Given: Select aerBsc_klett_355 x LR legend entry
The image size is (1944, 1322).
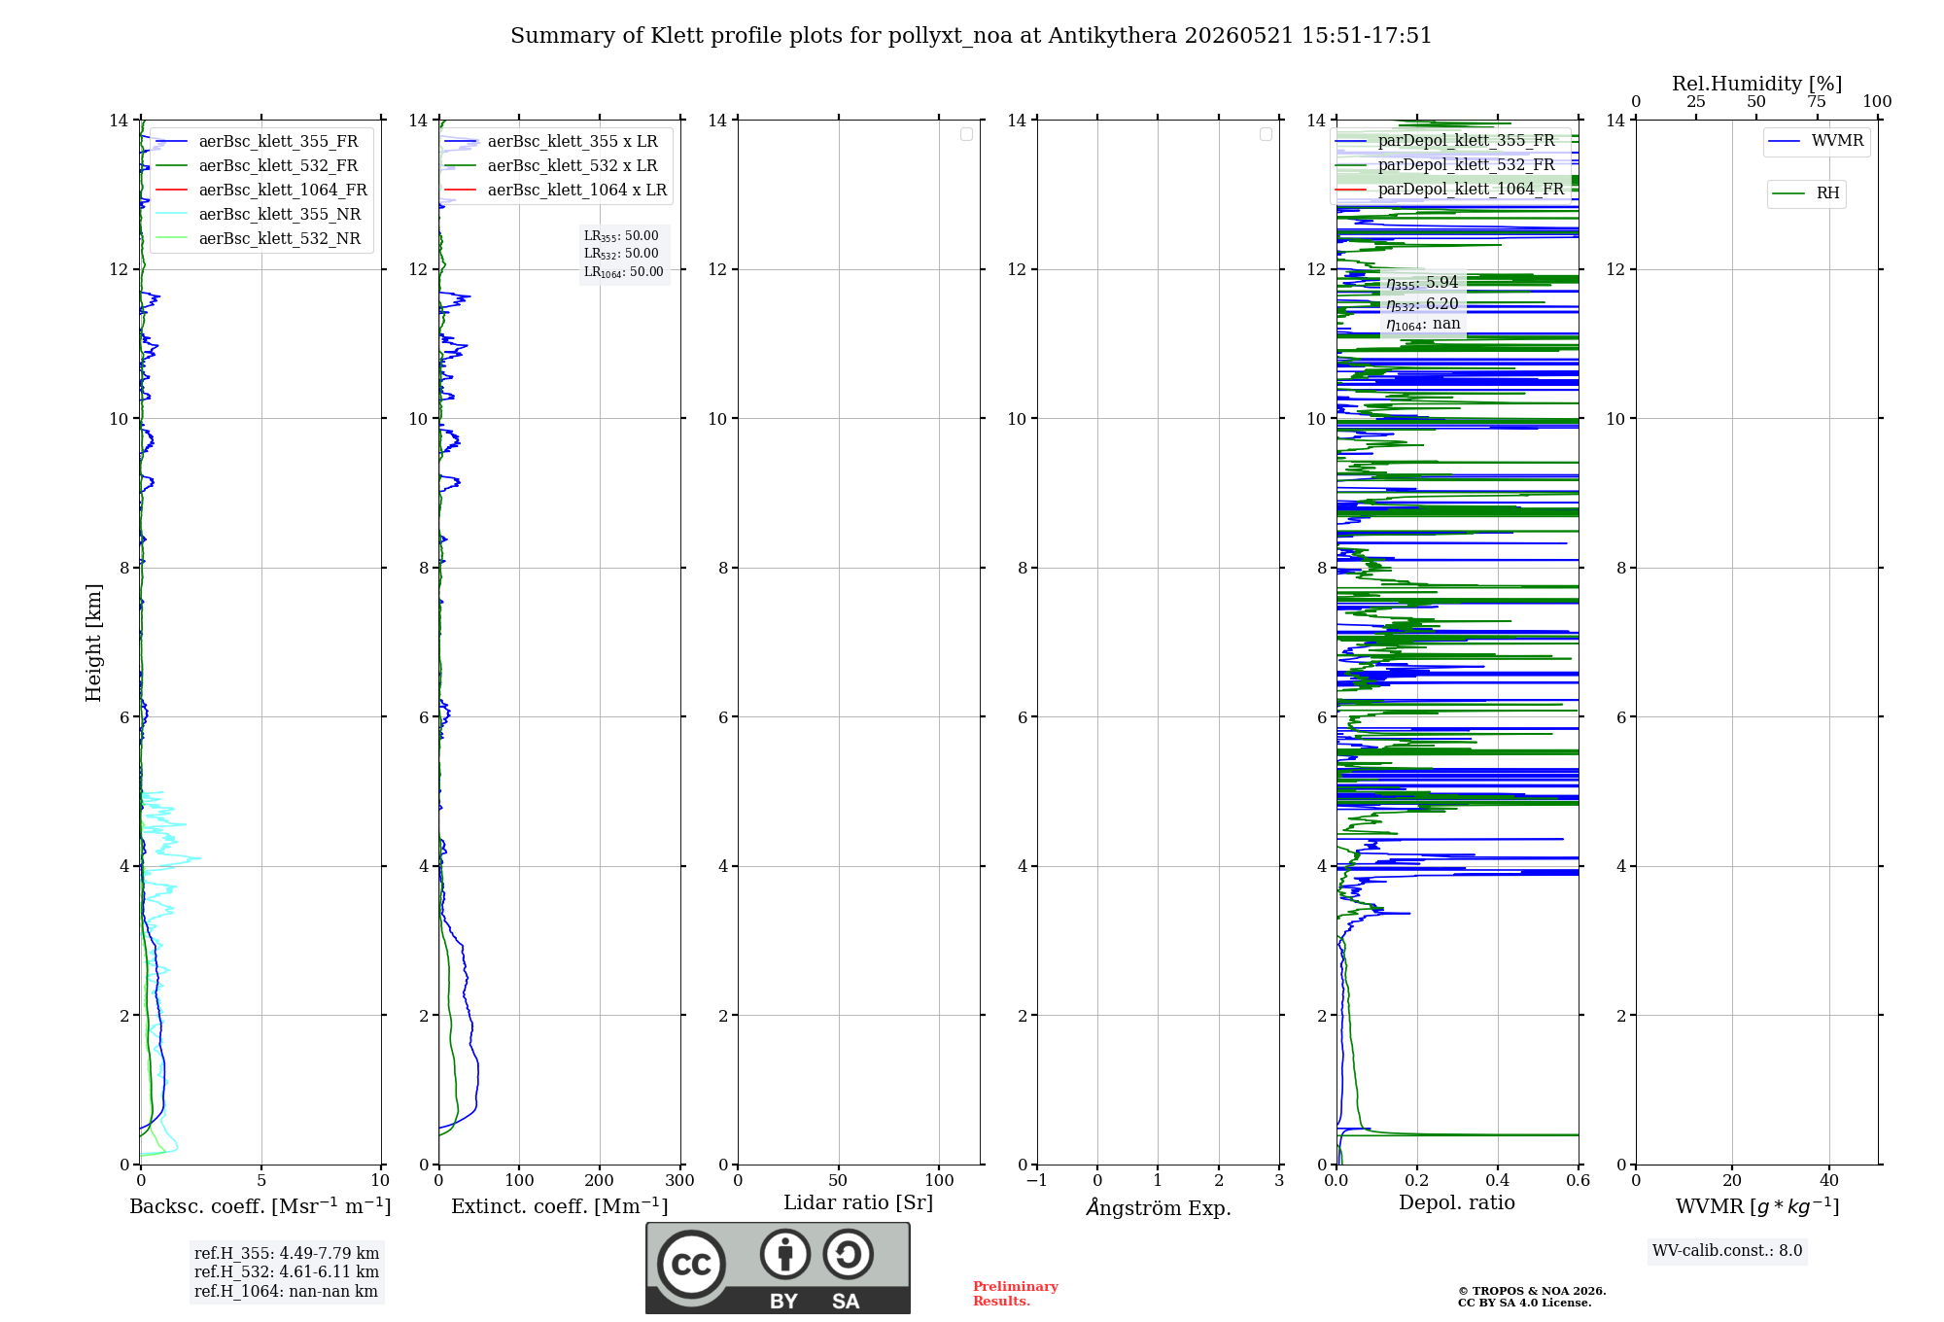Looking at the screenshot, I should click(552, 141).
